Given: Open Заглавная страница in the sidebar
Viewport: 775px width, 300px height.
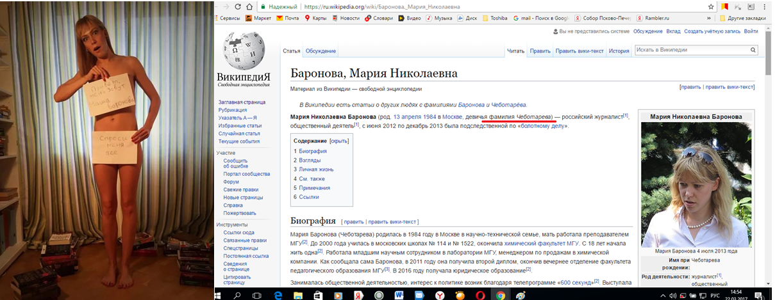Looking at the screenshot, I should [242, 102].
